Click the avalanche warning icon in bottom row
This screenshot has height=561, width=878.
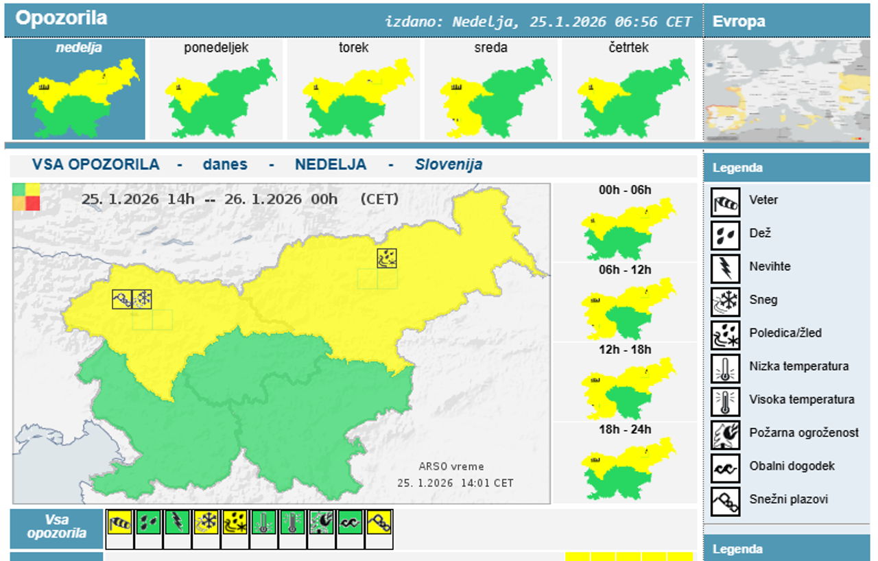(379, 522)
